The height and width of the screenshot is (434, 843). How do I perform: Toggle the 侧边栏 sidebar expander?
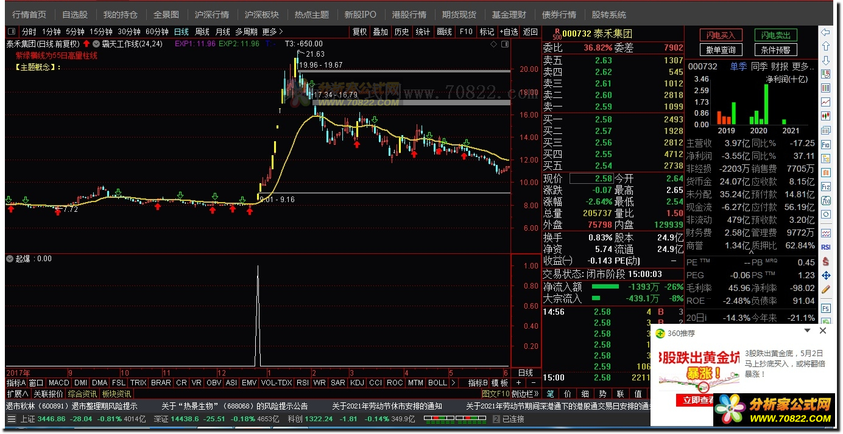click(x=526, y=394)
